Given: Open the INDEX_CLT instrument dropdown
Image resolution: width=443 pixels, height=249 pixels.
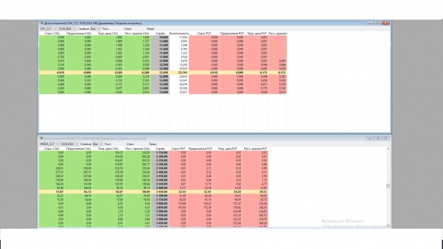Looking at the screenshot, I should coord(49,143).
